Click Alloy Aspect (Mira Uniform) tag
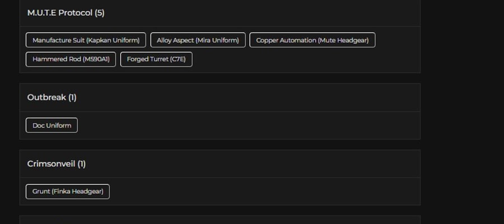The width and height of the screenshot is (504, 224). tap(198, 40)
